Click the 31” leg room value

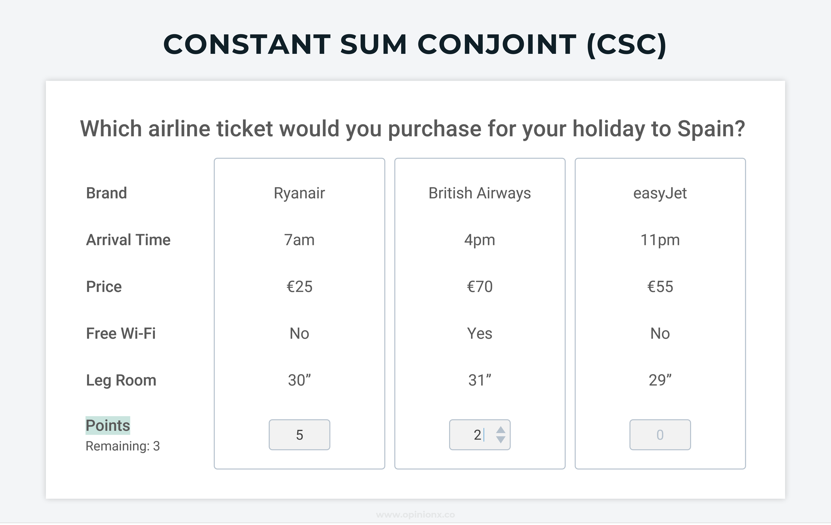[480, 380]
